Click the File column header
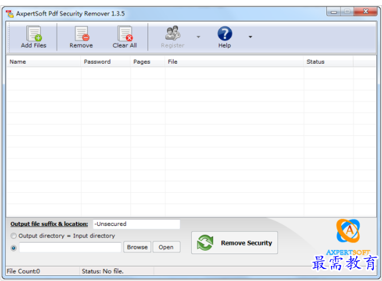This screenshot has height=281, width=382. 234,62
